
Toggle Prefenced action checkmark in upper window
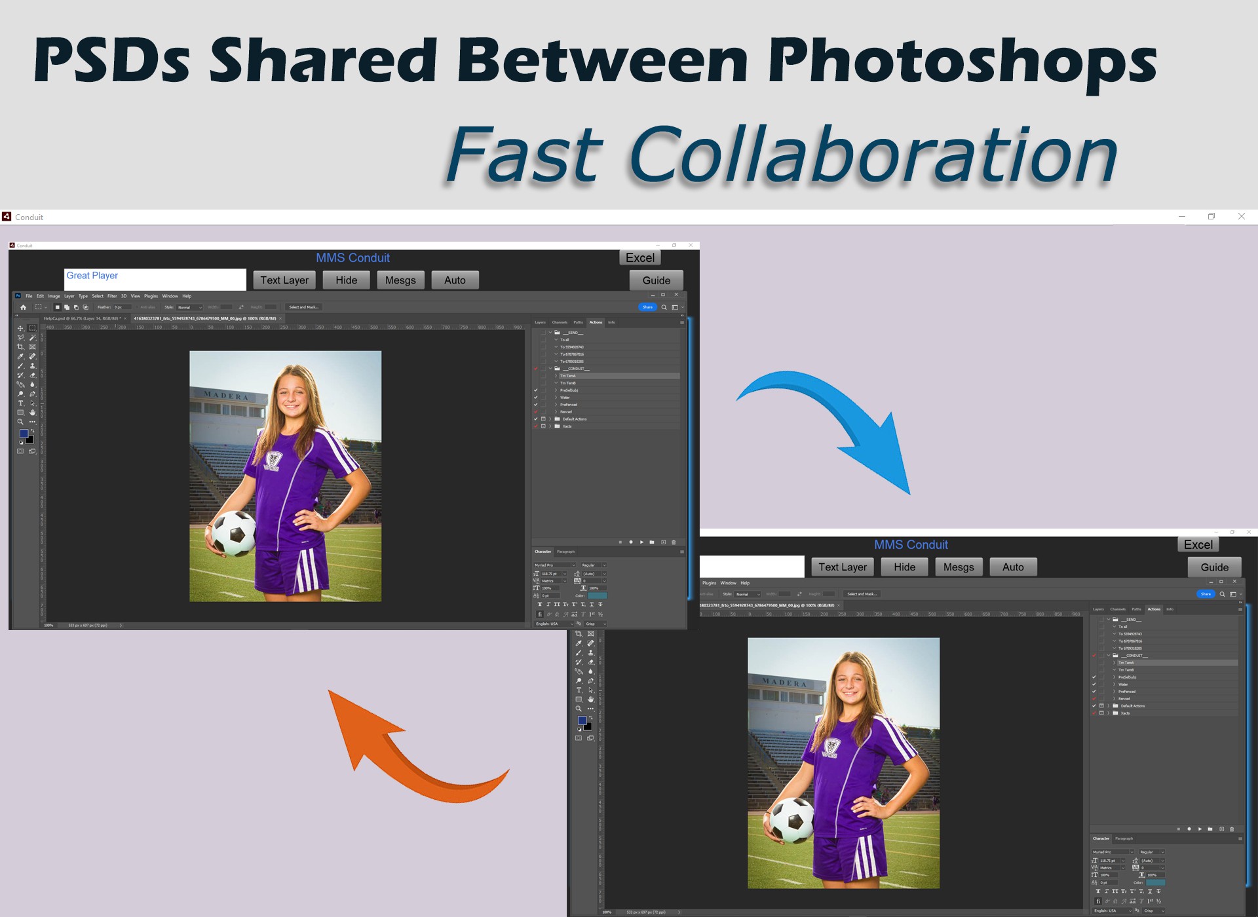pyautogui.click(x=536, y=405)
